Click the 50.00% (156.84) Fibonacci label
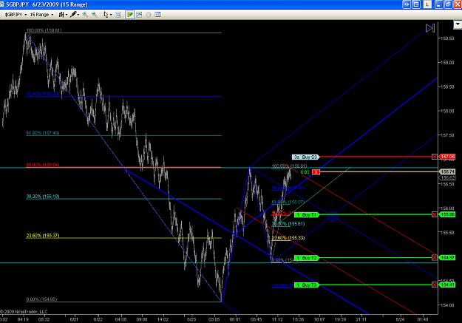 coord(43,165)
